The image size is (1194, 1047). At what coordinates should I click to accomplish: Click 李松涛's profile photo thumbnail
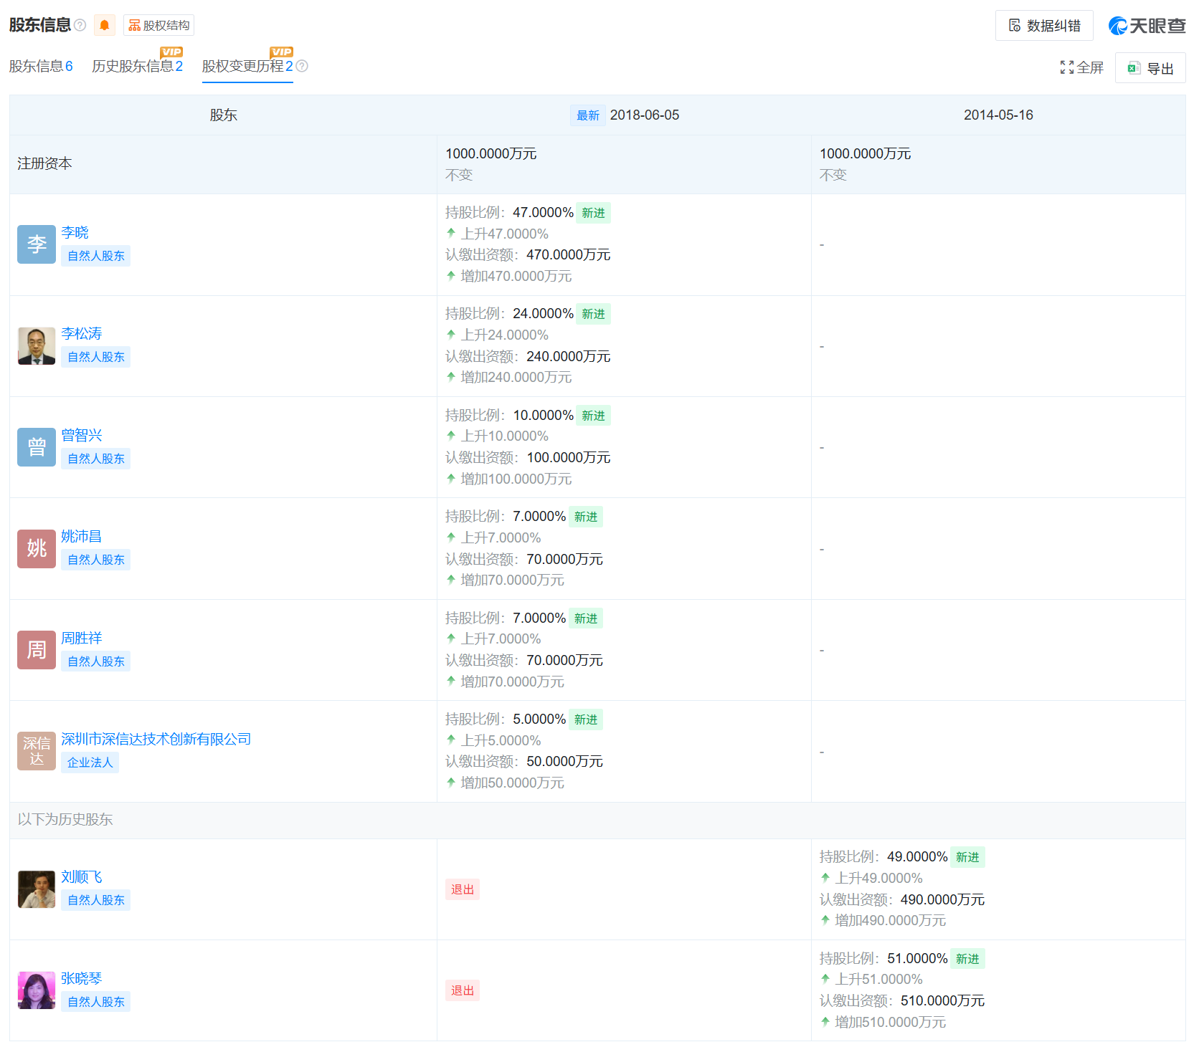[x=36, y=346]
